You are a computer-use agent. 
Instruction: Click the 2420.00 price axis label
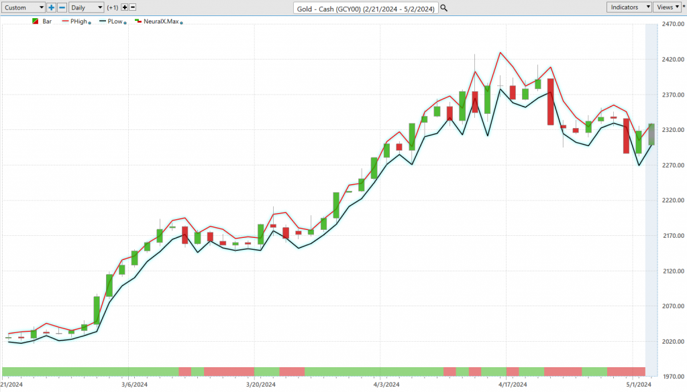tap(673, 59)
